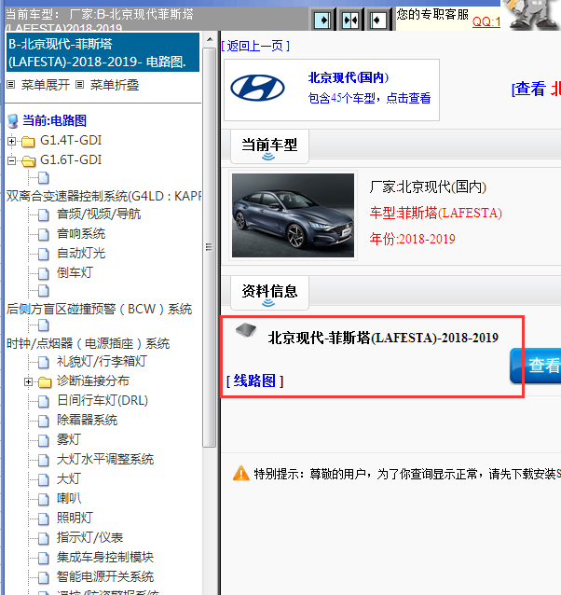Select the 当前车型 tab
The width and height of the screenshot is (561, 595).
coord(269,146)
